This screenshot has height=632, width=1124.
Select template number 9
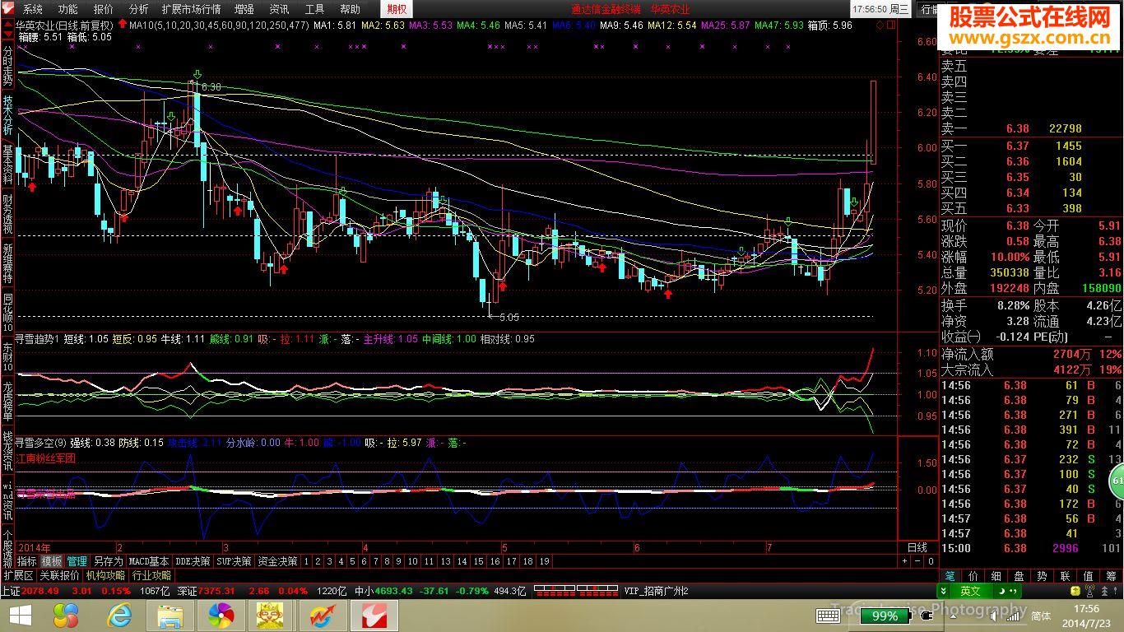[x=399, y=561]
